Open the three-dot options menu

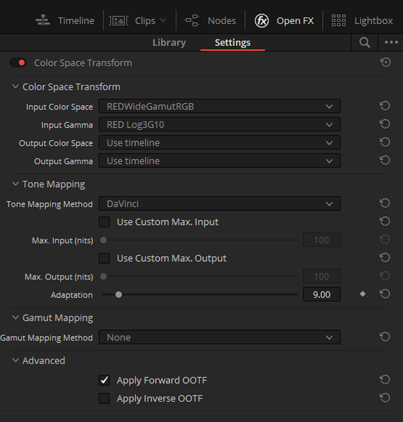point(391,42)
